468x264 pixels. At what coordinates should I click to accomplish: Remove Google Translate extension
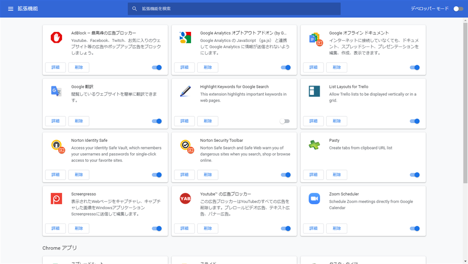79,121
